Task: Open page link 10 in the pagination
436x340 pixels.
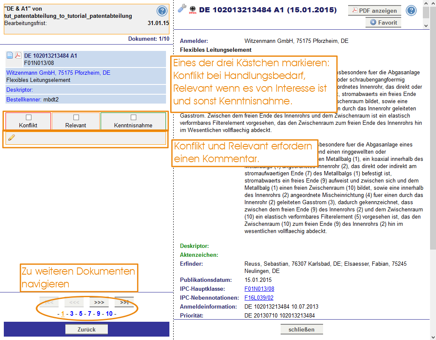Action: [109, 314]
